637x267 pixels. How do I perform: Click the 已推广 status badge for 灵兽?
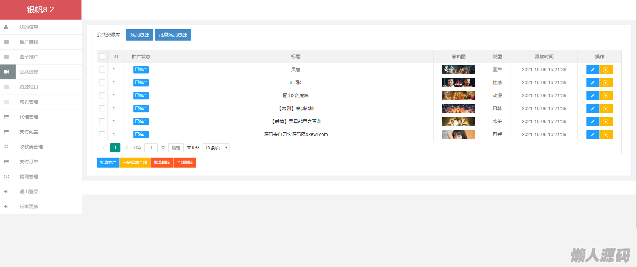tap(141, 69)
